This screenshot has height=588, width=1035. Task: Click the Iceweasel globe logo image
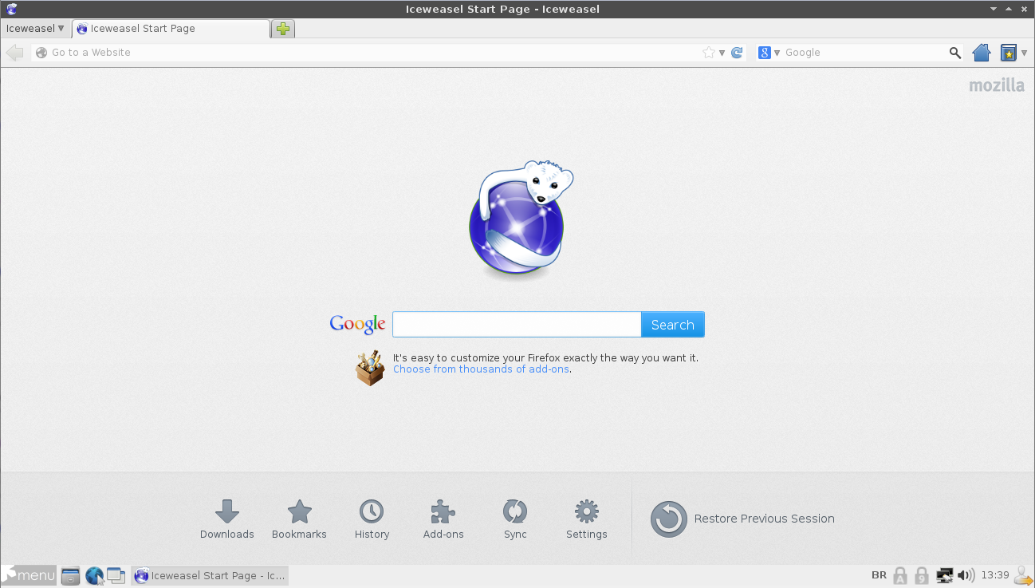coord(520,219)
